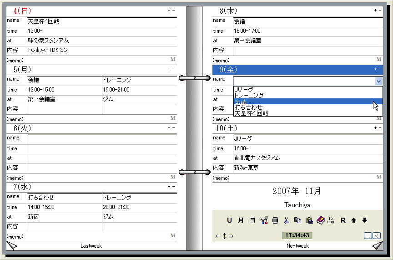Click the thin left arrow beside the clock
This screenshot has width=393, height=260.
pos(218,236)
